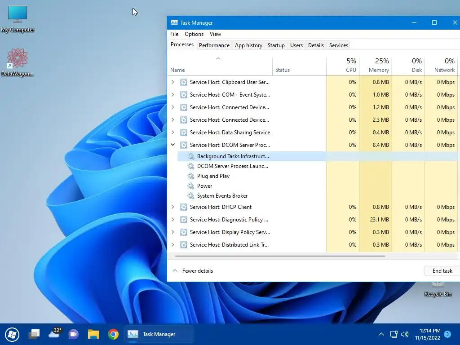
Task: Maximize the Task Manager window
Action: pos(434,22)
